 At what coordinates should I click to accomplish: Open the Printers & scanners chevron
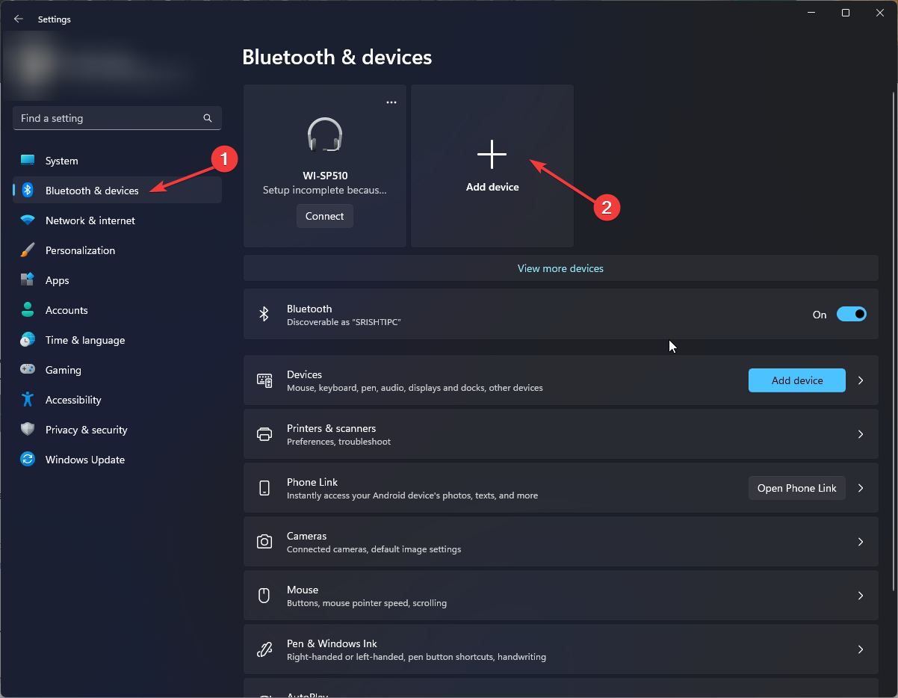(860, 434)
